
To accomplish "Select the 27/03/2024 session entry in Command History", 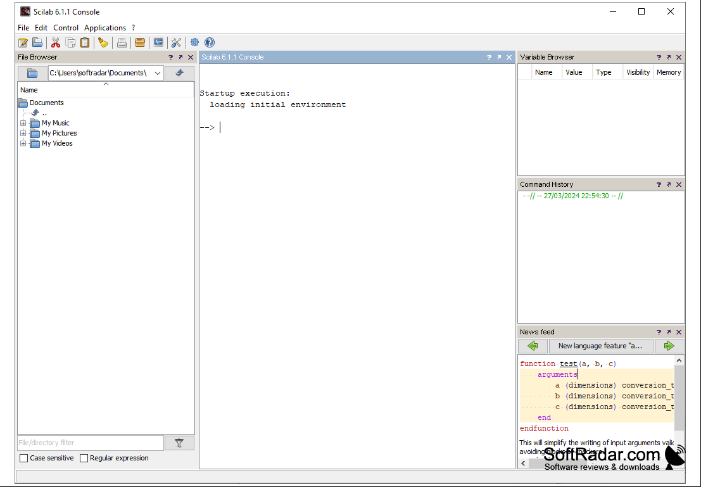I will point(576,196).
